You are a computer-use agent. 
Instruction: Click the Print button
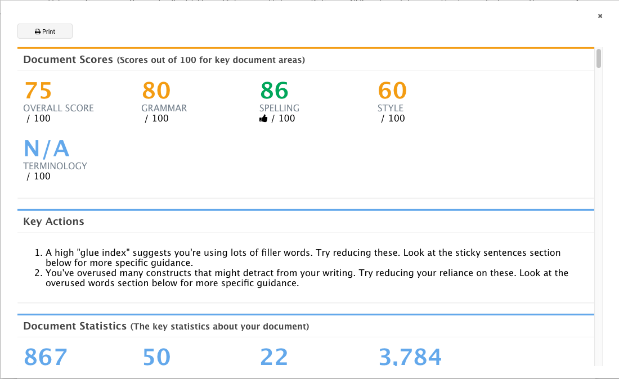pyautogui.click(x=45, y=31)
